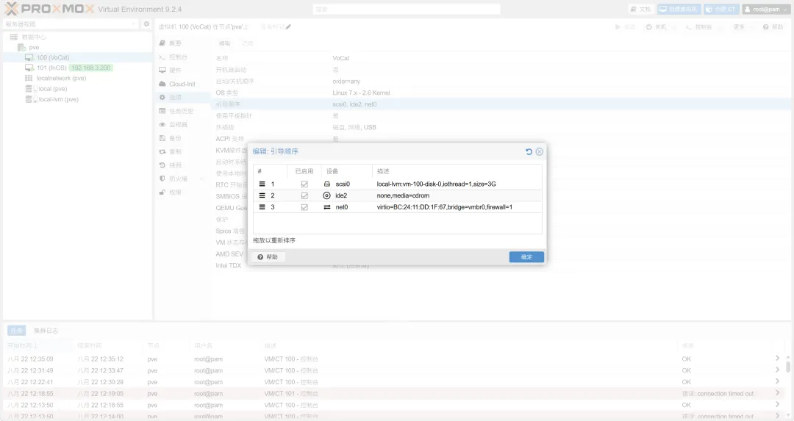Click the eye icon for 监视器

(x=162, y=124)
